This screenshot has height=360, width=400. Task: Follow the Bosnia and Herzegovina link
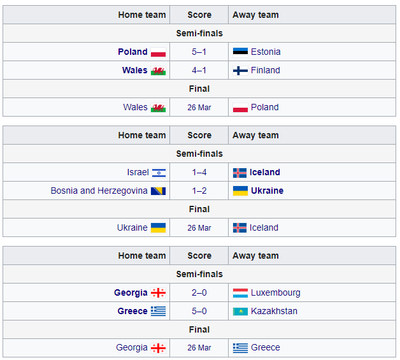click(x=99, y=191)
